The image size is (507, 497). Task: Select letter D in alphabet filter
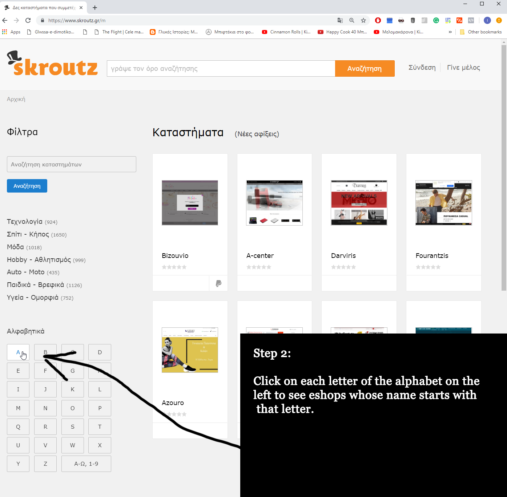(100, 352)
